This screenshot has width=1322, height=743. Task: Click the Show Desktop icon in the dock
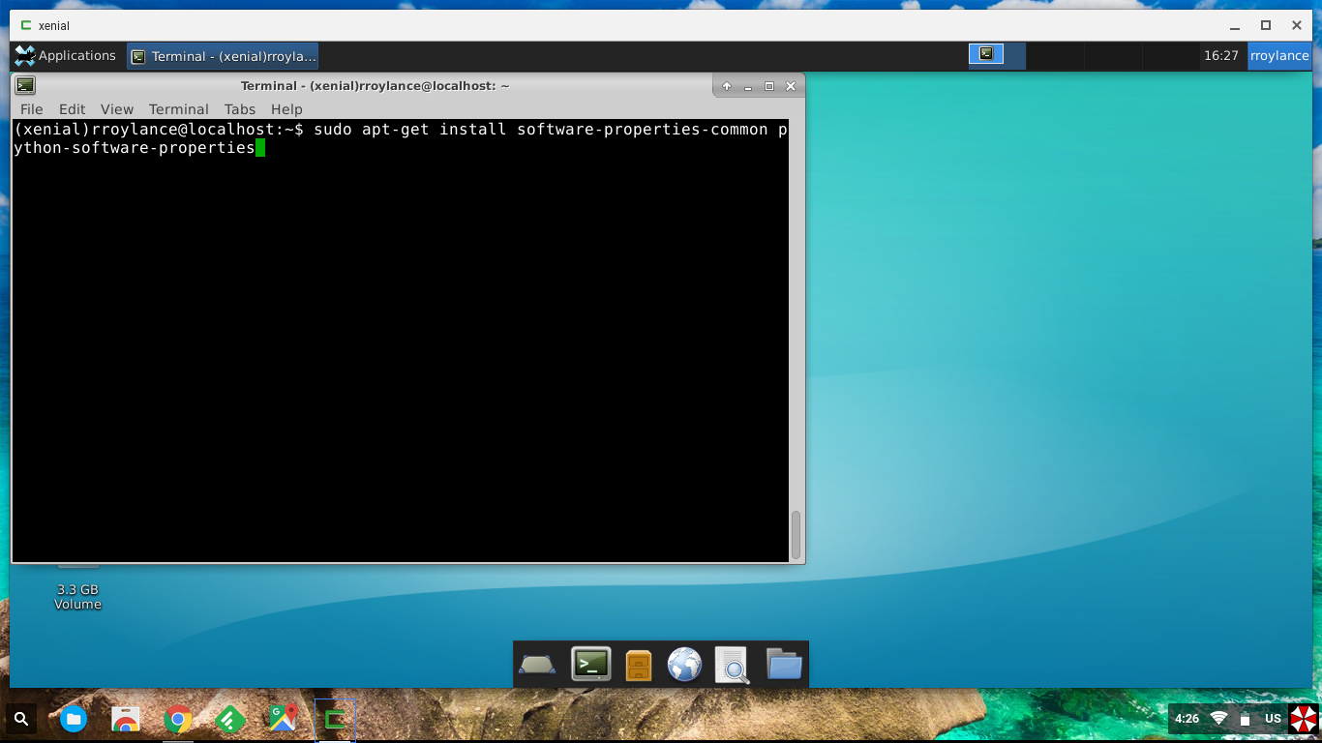pos(537,665)
